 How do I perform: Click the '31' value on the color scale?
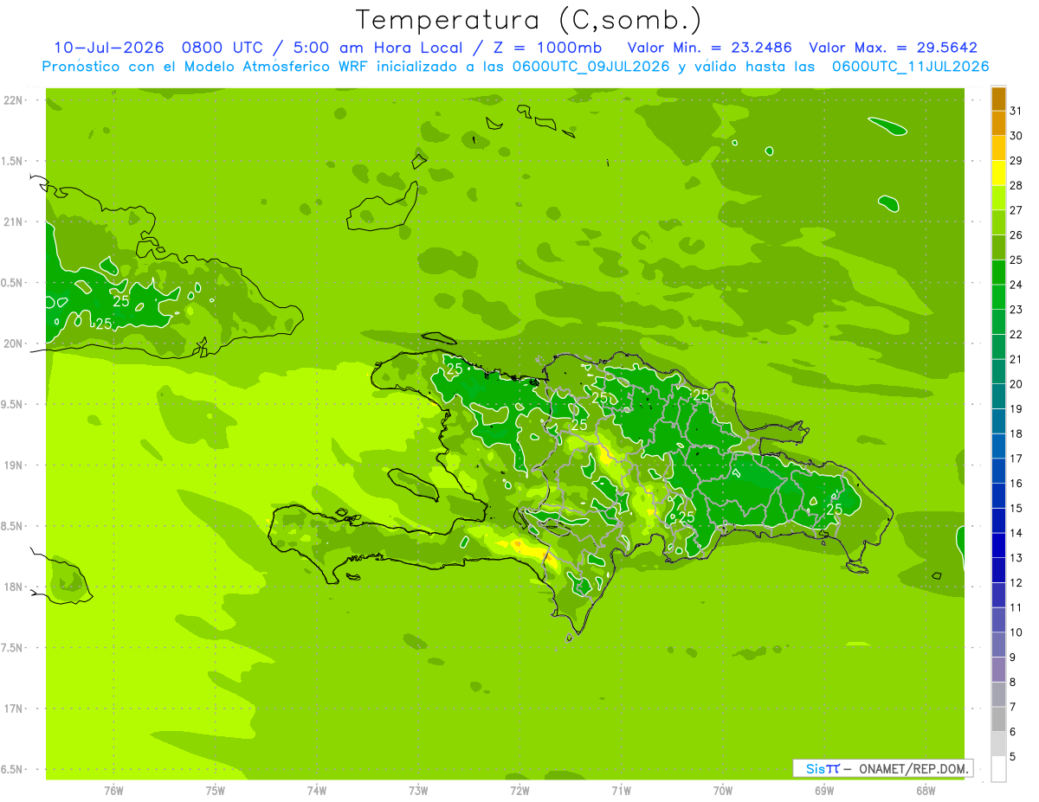tap(1017, 112)
